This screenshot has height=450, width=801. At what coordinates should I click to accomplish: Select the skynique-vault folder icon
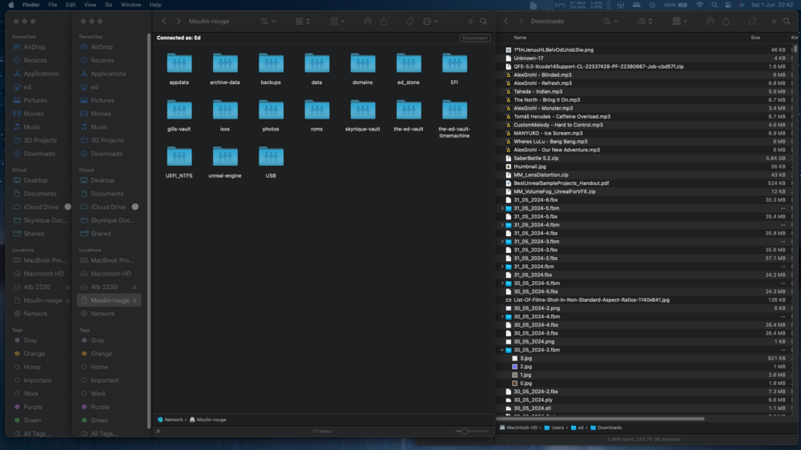(363, 110)
